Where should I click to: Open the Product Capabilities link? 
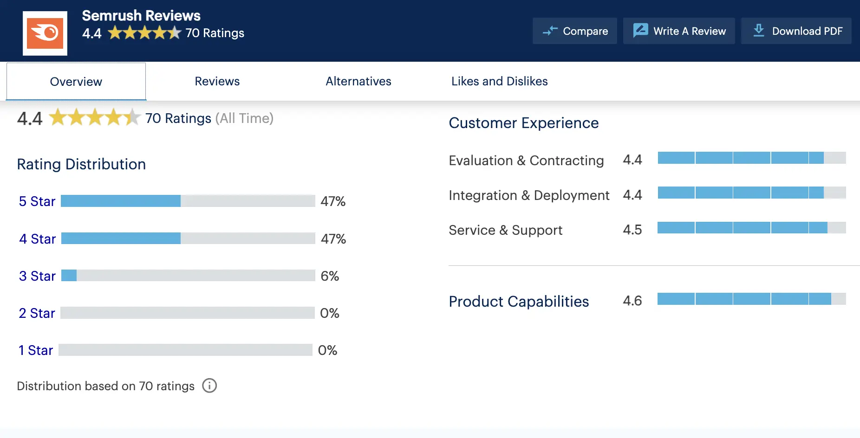[x=518, y=302]
